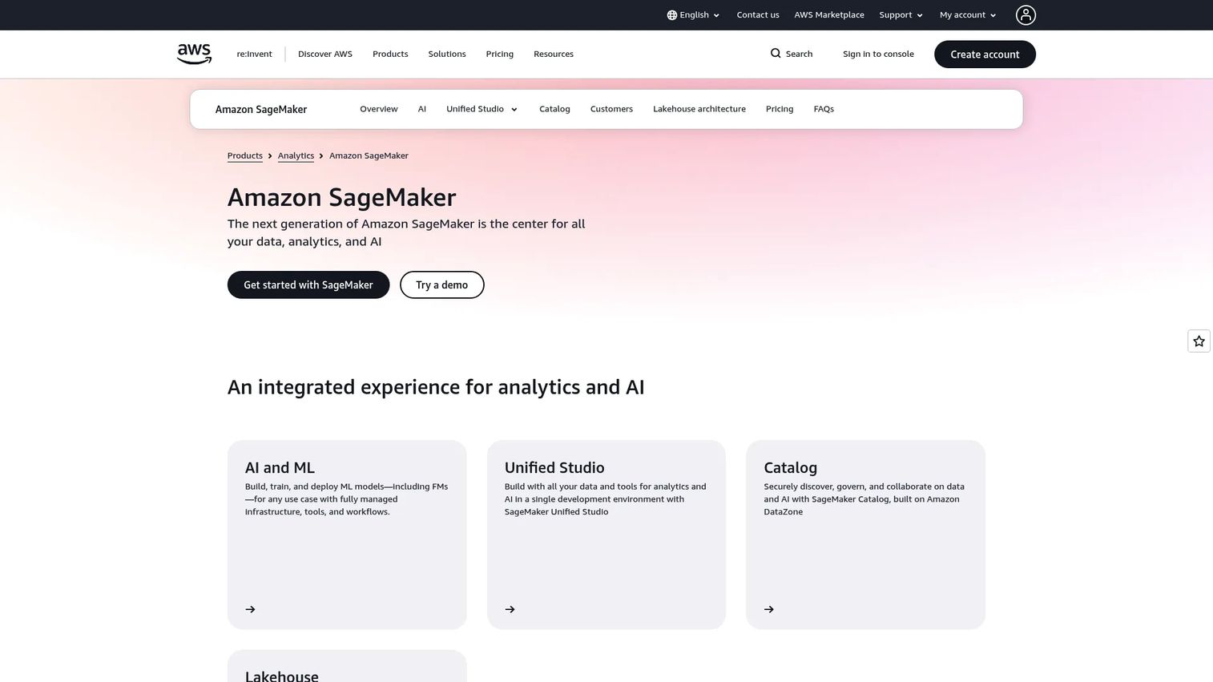Open the Catalog card heading
The width and height of the screenshot is (1213, 682).
(x=790, y=467)
